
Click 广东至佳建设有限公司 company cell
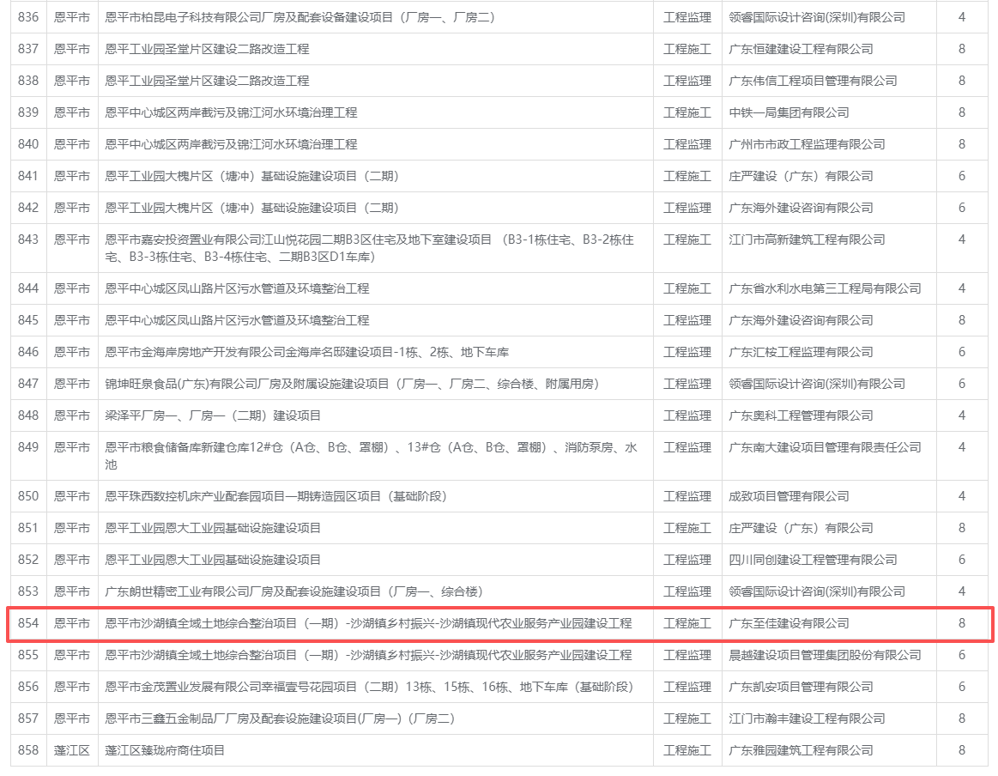tap(789, 625)
